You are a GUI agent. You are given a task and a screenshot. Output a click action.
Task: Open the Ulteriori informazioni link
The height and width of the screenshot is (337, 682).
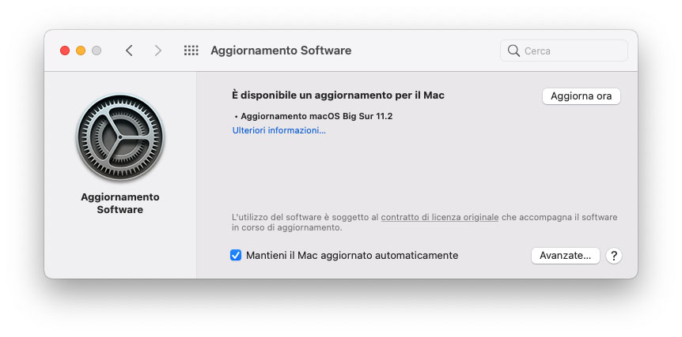pos(278,130)
